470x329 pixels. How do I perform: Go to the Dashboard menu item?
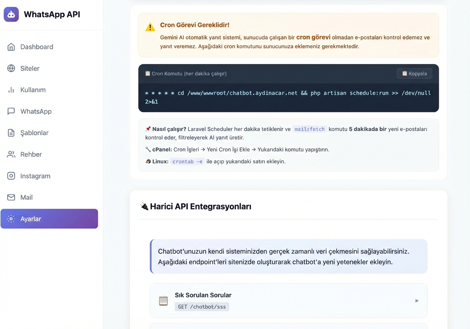[x=37, y=47]
